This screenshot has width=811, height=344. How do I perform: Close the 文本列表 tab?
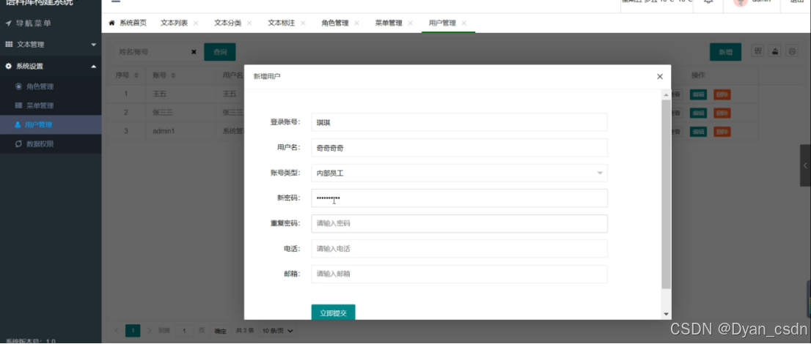[196, 23]
